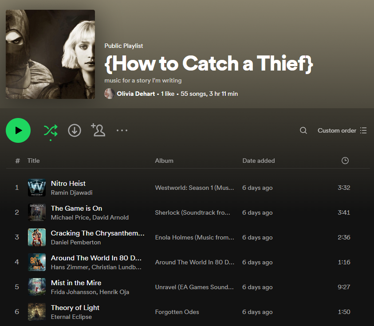374x326 pixels.
Task: Select the Theory of Light track title
Action: click(x=75, y=307)
